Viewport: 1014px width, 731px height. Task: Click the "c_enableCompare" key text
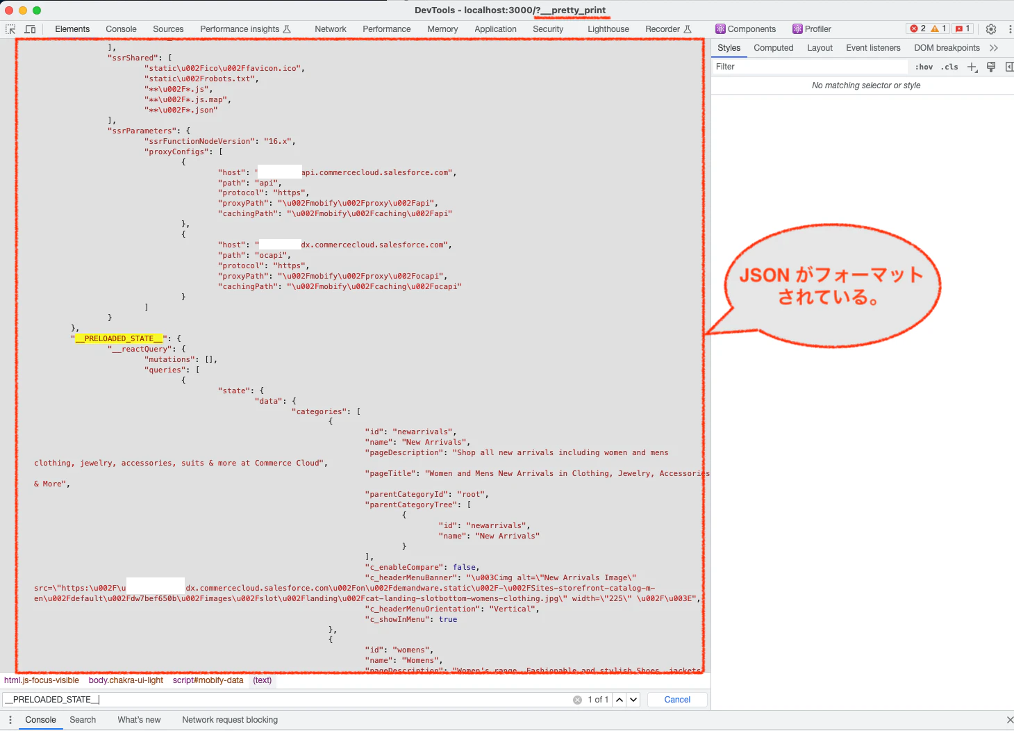[404, 567]
